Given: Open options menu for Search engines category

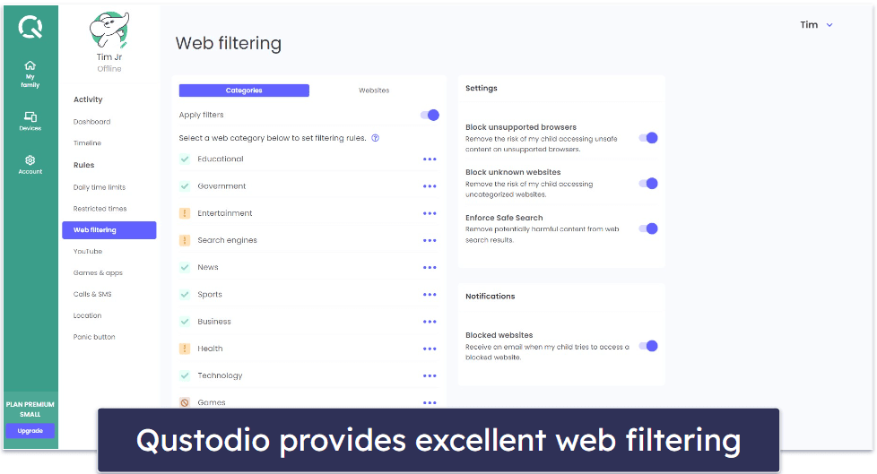Looking at the screenshot, I should tap(430, 240).
